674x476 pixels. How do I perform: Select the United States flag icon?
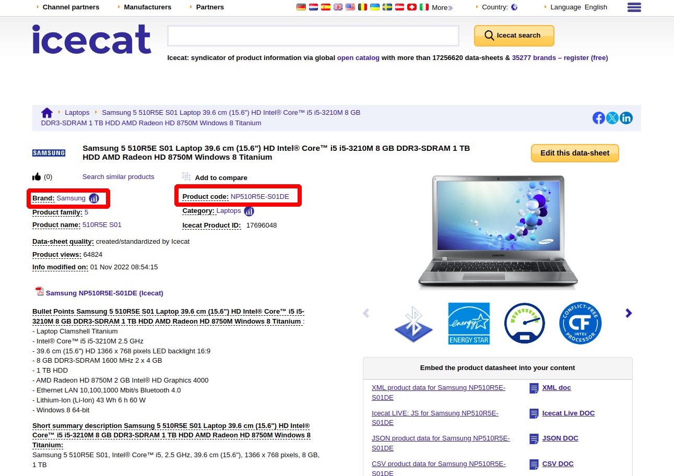coord(350,7)
